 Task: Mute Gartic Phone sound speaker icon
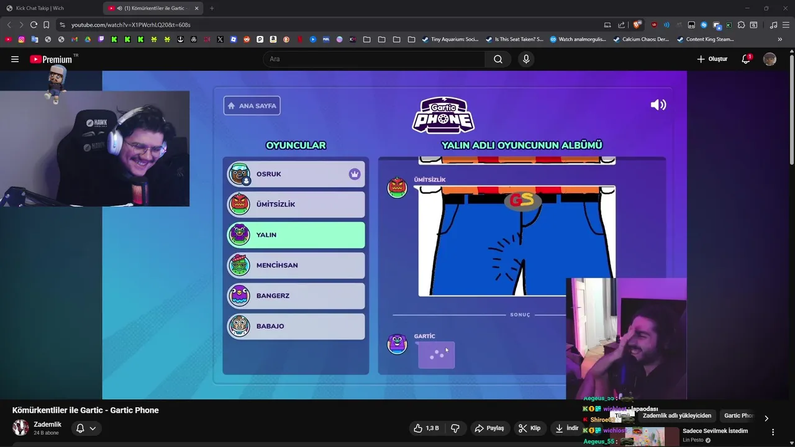click(x=658, y=105)
